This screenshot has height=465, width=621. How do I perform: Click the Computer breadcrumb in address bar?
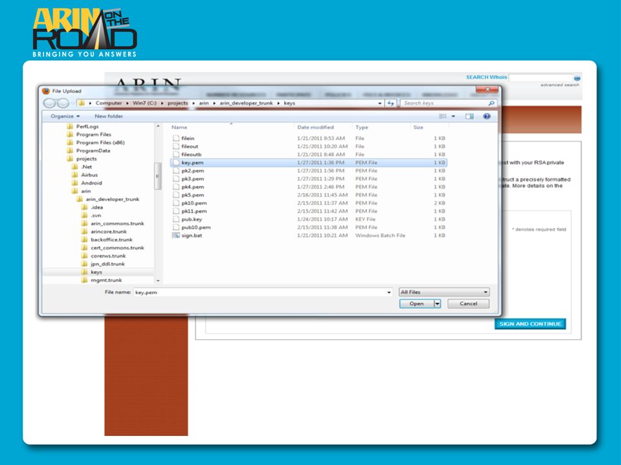109,103
